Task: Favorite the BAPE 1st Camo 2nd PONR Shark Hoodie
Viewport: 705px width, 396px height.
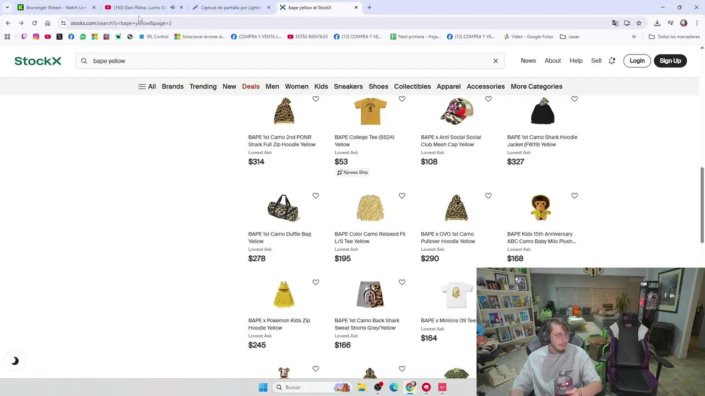Action: point(316,99)
